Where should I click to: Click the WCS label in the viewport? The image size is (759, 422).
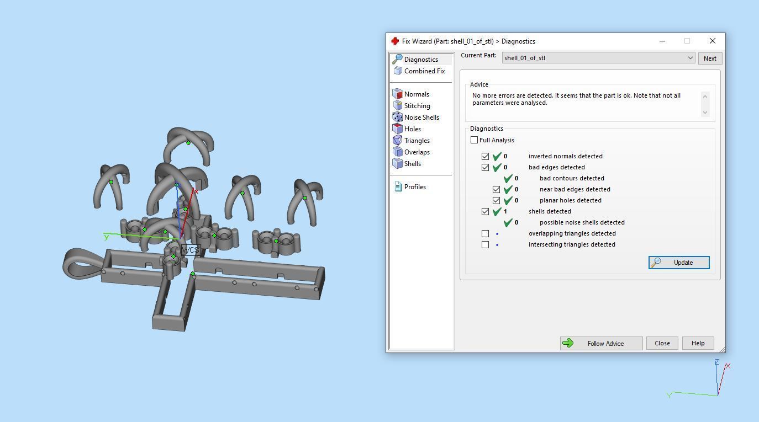[x=190, y=250]
